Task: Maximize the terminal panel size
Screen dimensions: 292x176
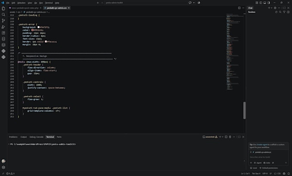Action: 239,137
